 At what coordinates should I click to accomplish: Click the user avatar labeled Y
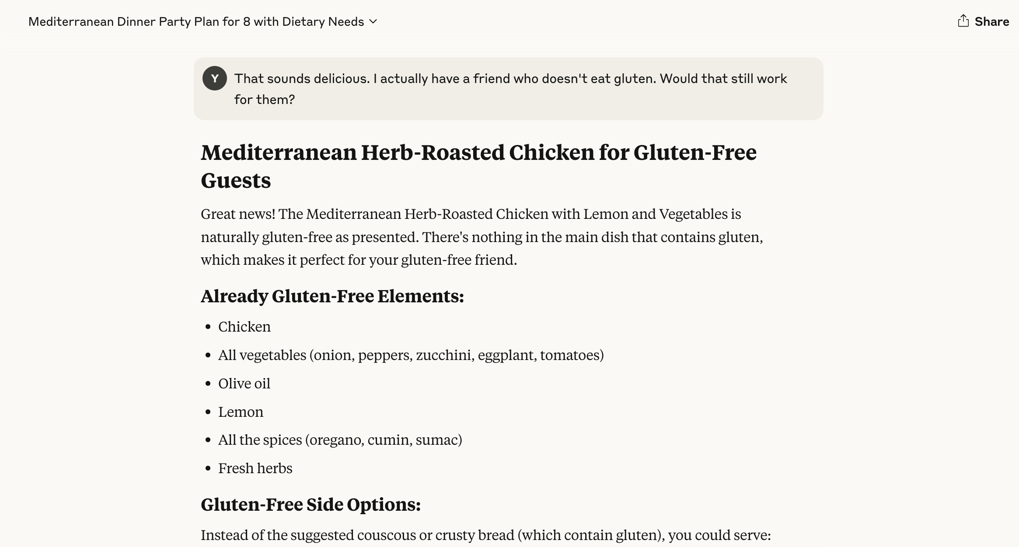click(214, 78)
